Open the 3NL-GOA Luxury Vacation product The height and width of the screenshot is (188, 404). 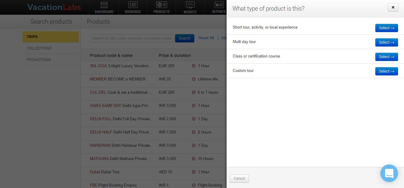pos(122,66)
